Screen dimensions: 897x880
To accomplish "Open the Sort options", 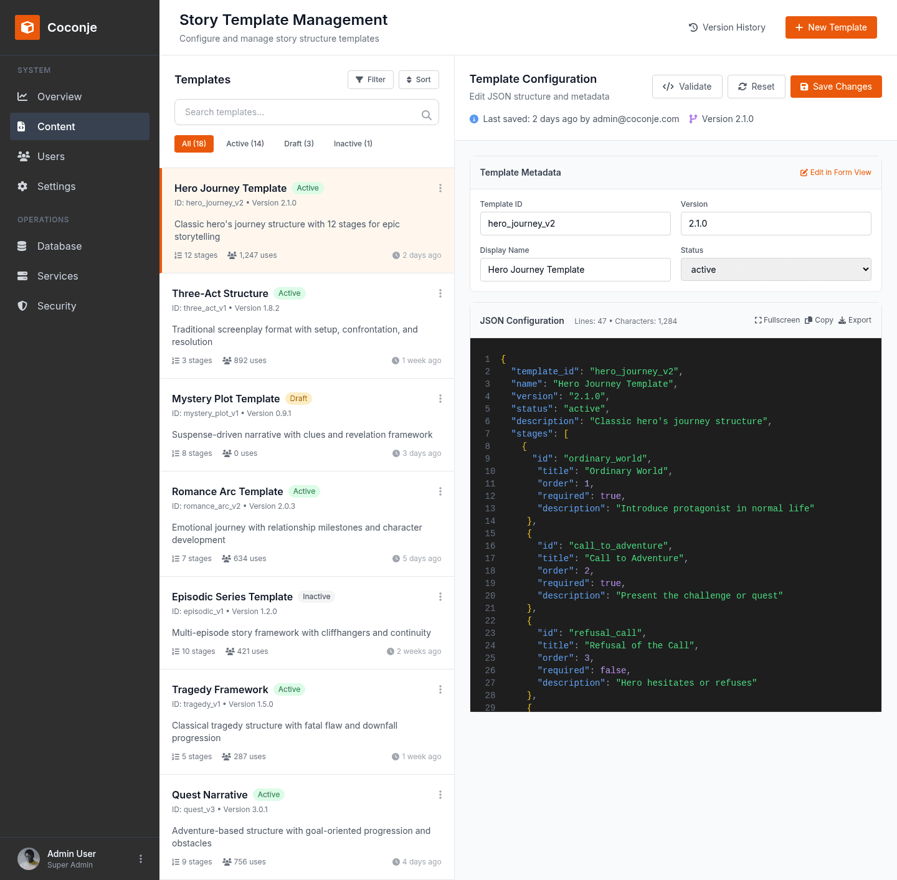I will click(419, 80).
